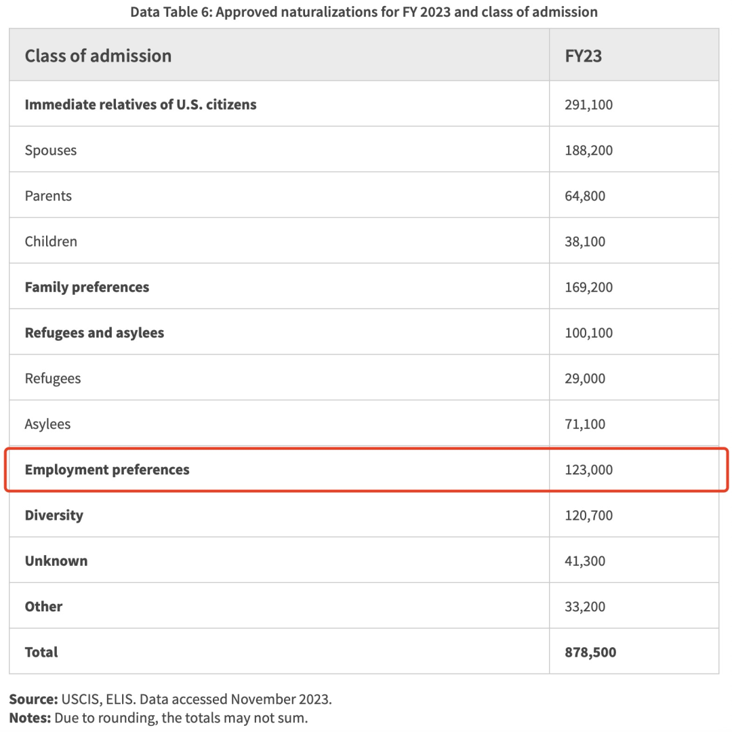This screenshot has width=732, height=732.
Task: Select the "Immediate relatives of U.S. citizens" row label
Action: [140, 104]
